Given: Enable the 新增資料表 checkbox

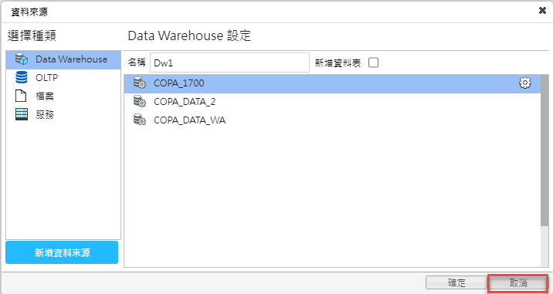Looking at the screenshot, I should click(373, 63).
